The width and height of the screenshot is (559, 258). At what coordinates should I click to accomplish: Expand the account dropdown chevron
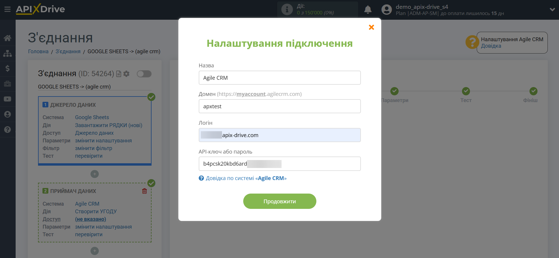point(552,9)
